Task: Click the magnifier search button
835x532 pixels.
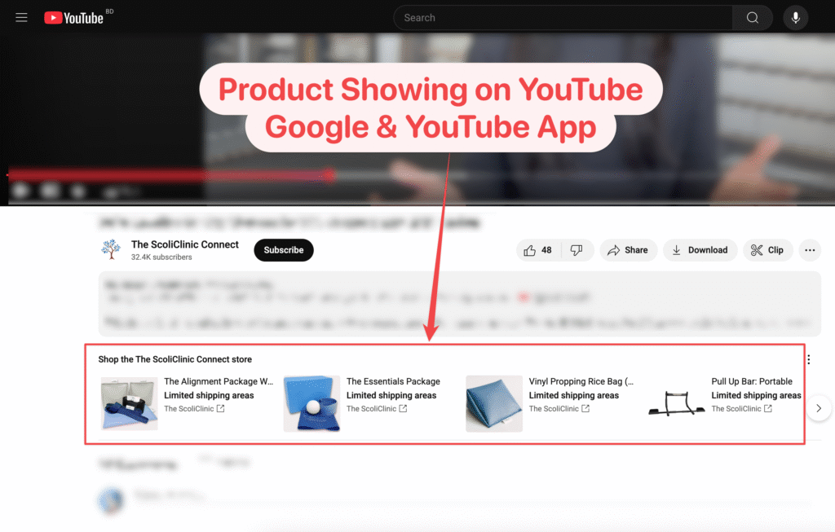Action: [x=753, y=18]
